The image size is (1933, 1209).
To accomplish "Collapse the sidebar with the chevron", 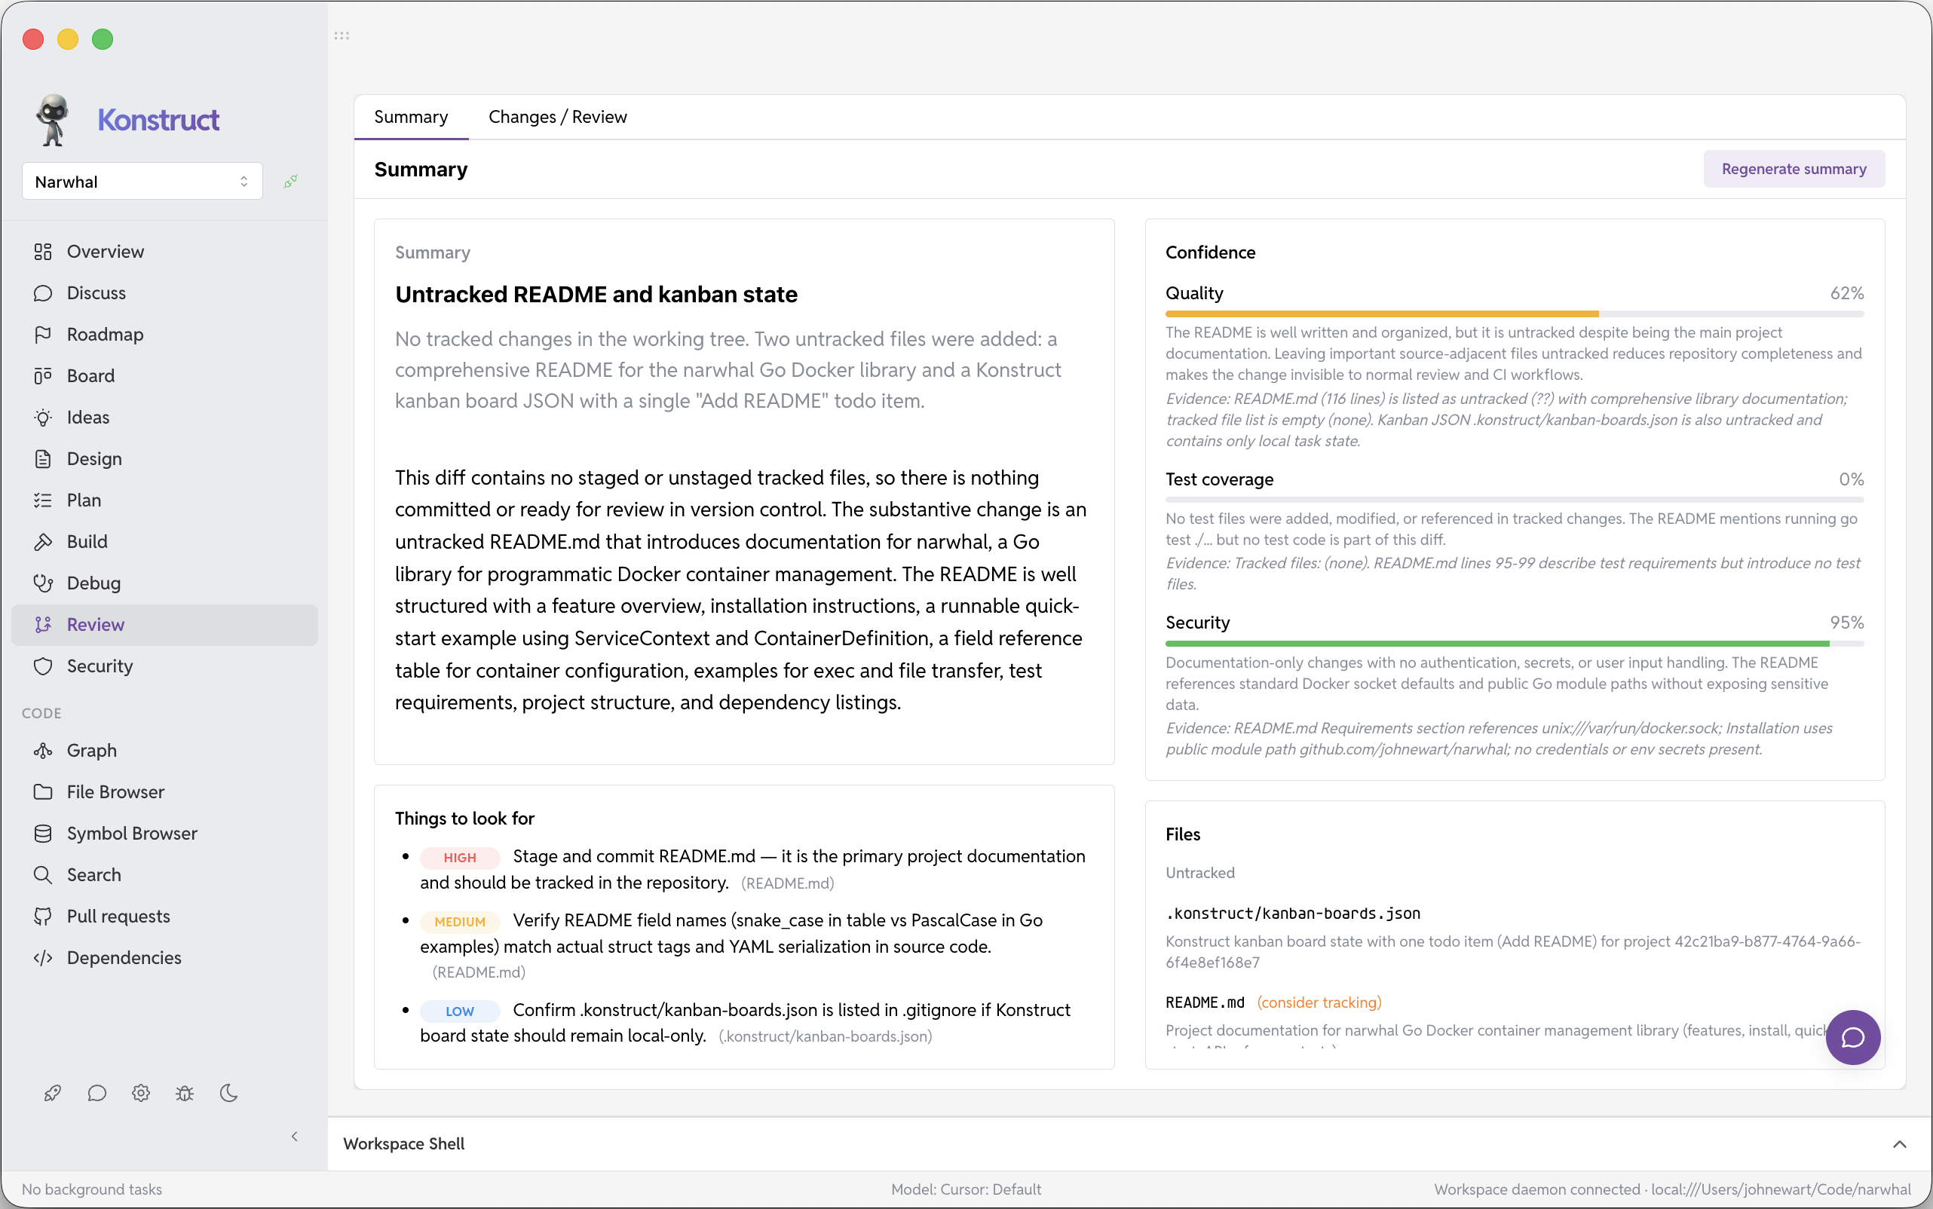I will (x=294, y=1136).
